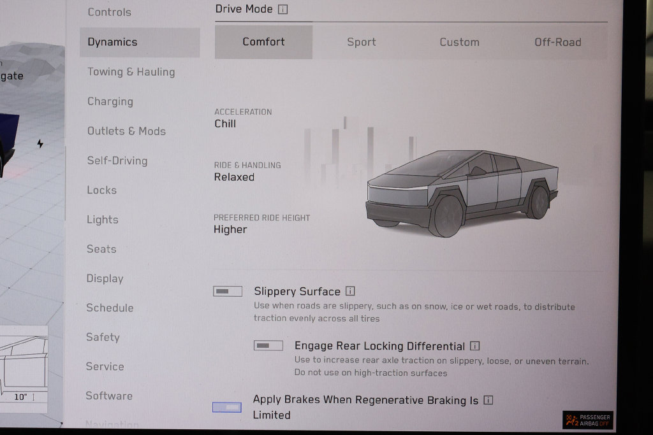This screenshot has width=653, height=435.
Task: Tap the Ride & Handling Relaxed value
Action: pos(234,177)
